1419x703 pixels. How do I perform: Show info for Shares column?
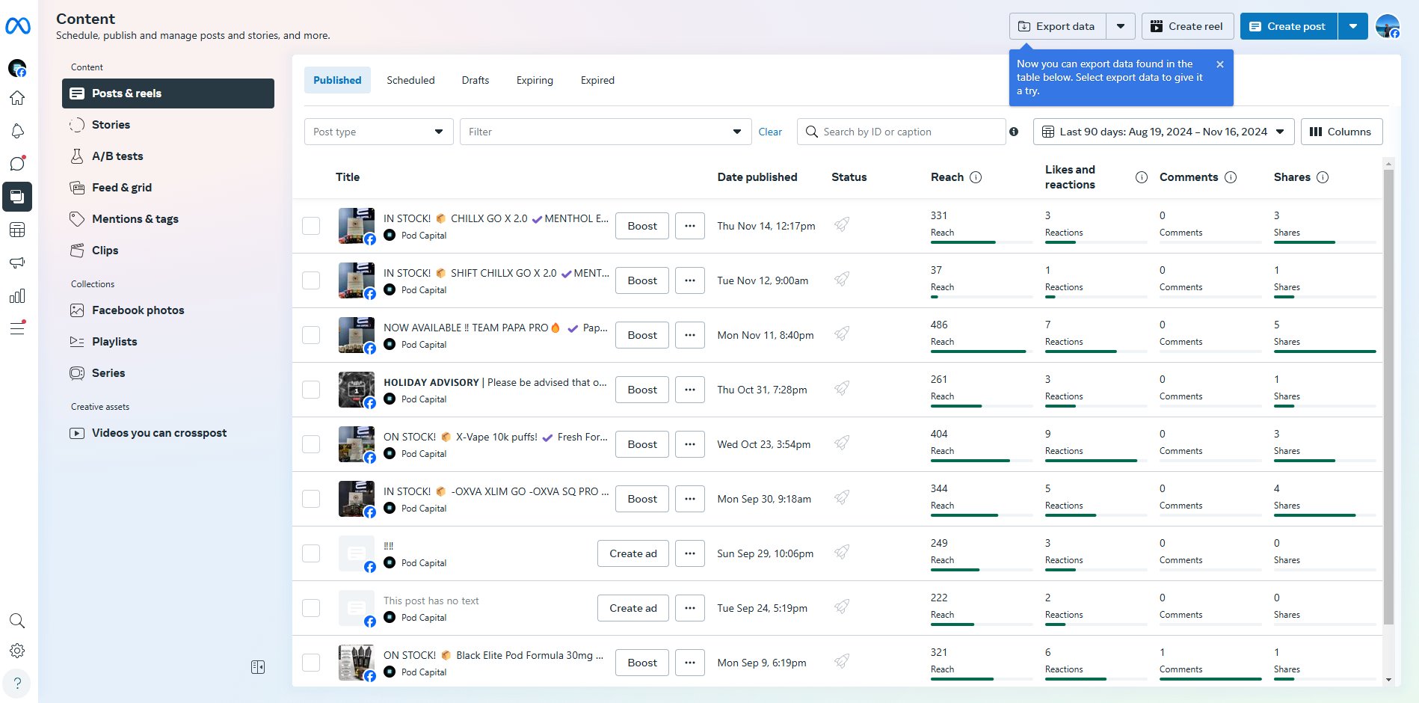pyautogui.click(x=1323, y=177)
